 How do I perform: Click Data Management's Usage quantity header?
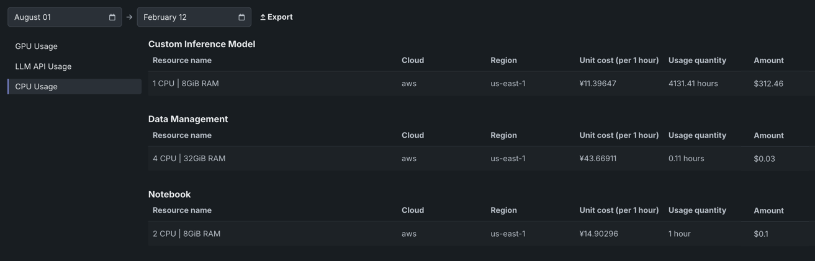(x=697, y=135)
